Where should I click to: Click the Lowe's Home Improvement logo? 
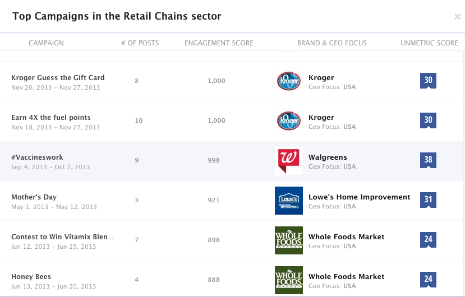(x=289, y=201)
